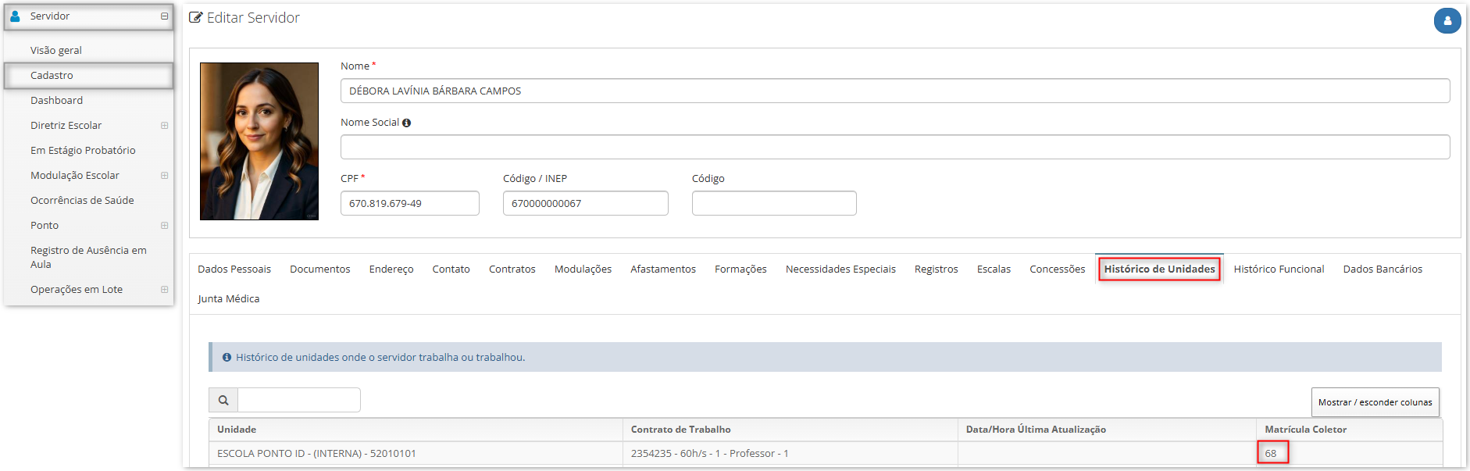Click the CPF input field

410,203
